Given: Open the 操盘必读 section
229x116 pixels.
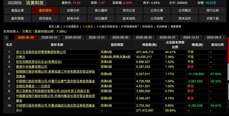Looking at the screenshot, I should pyautogui.click(x=17, y=10).
